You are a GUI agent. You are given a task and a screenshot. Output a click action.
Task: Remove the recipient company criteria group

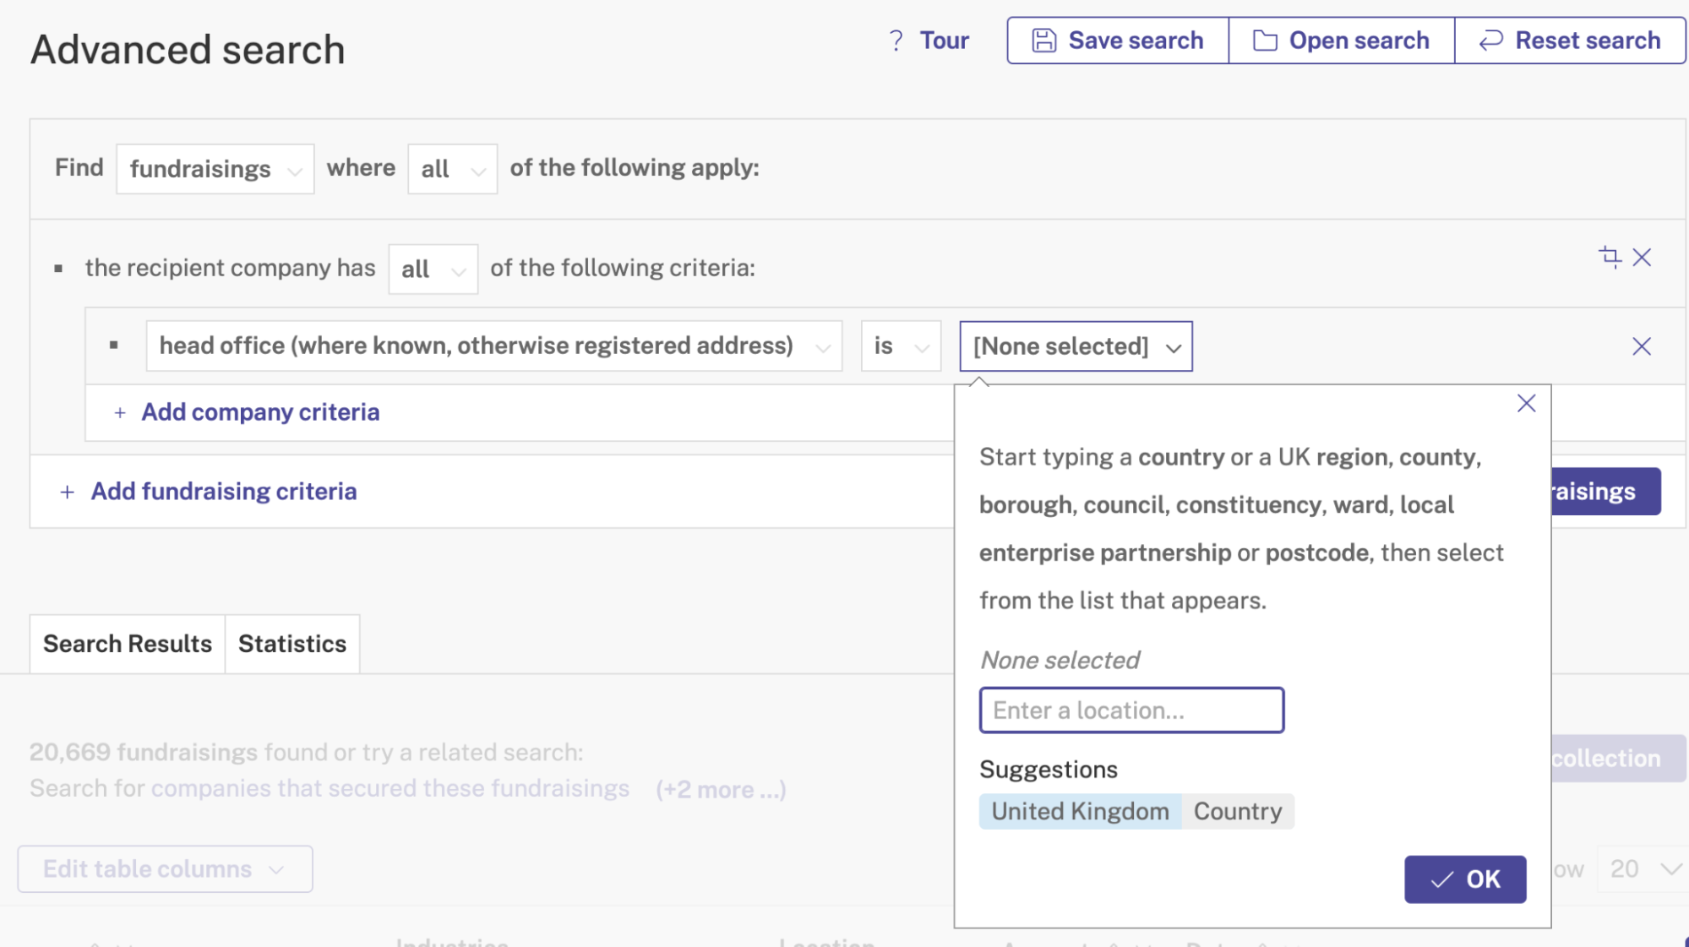coord(1642,258)
